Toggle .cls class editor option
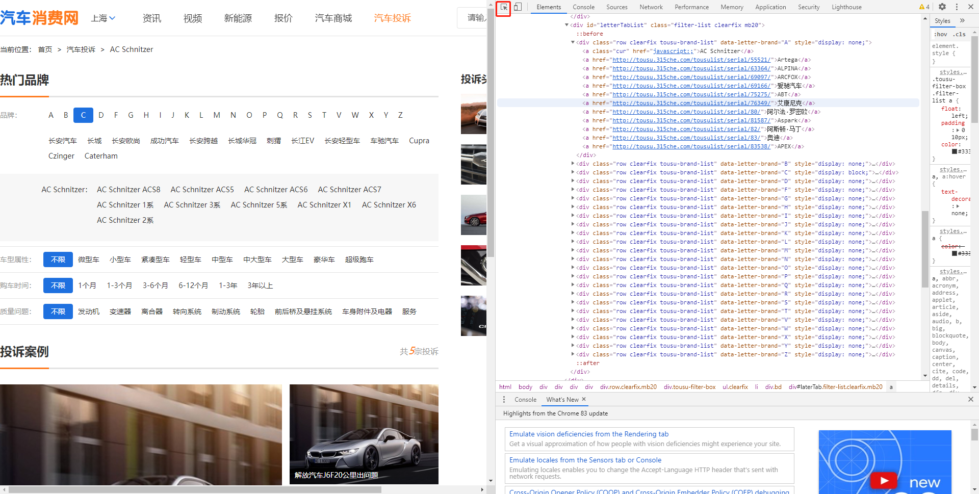The width and height of the screenshot is (979, 494). pos(960,34)
